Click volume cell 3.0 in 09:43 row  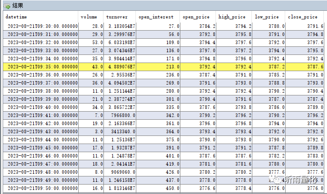[91, 131]
